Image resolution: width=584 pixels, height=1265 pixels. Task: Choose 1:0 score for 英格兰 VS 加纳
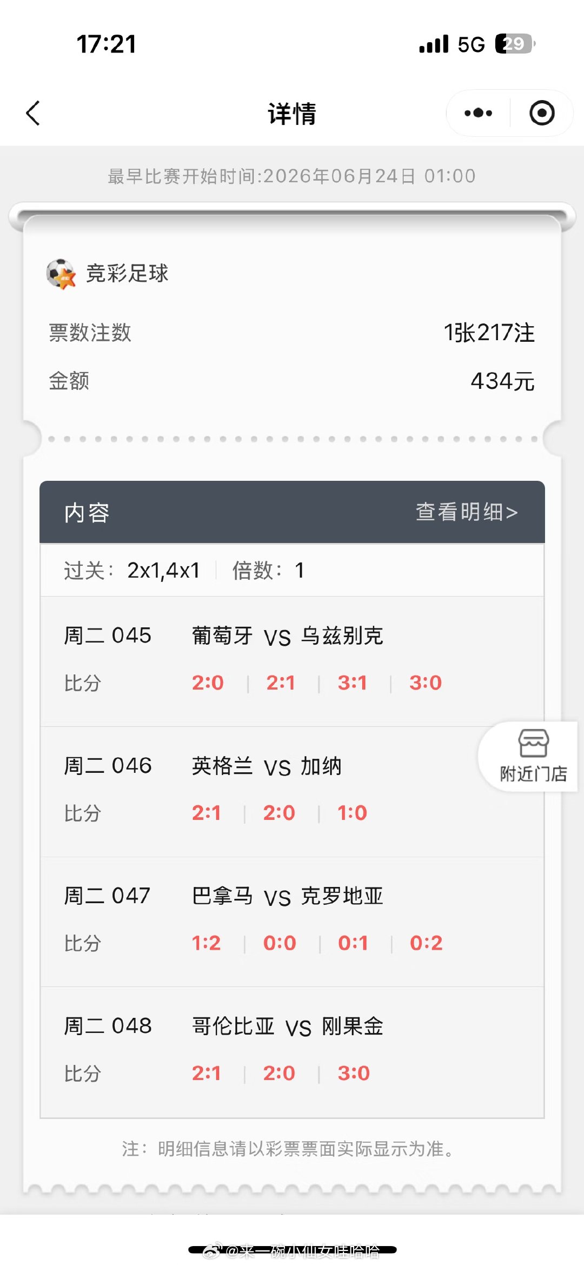coord(352,813)
